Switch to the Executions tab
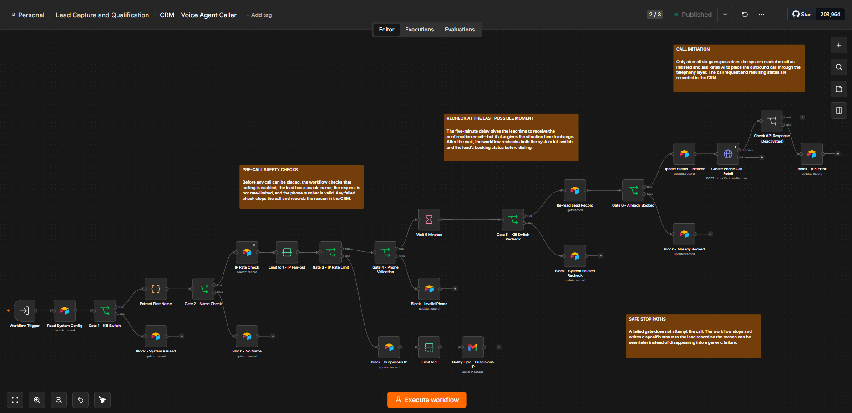 419,30
